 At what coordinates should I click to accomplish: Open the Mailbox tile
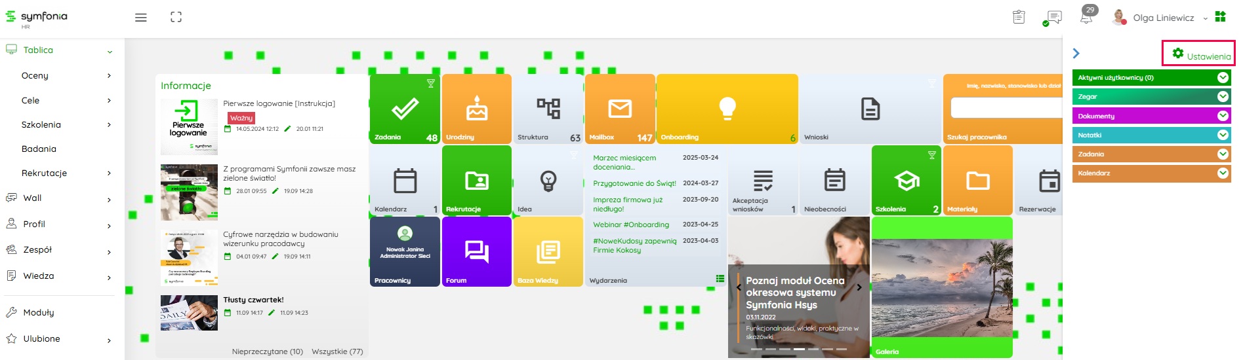(619, 109)
